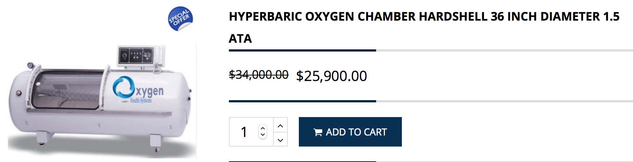Click the Special Offer badge

(180, 19)
